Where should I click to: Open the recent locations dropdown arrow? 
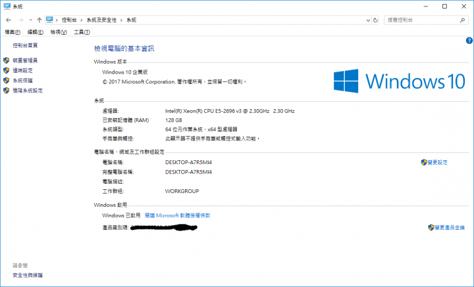pos(30,20)
